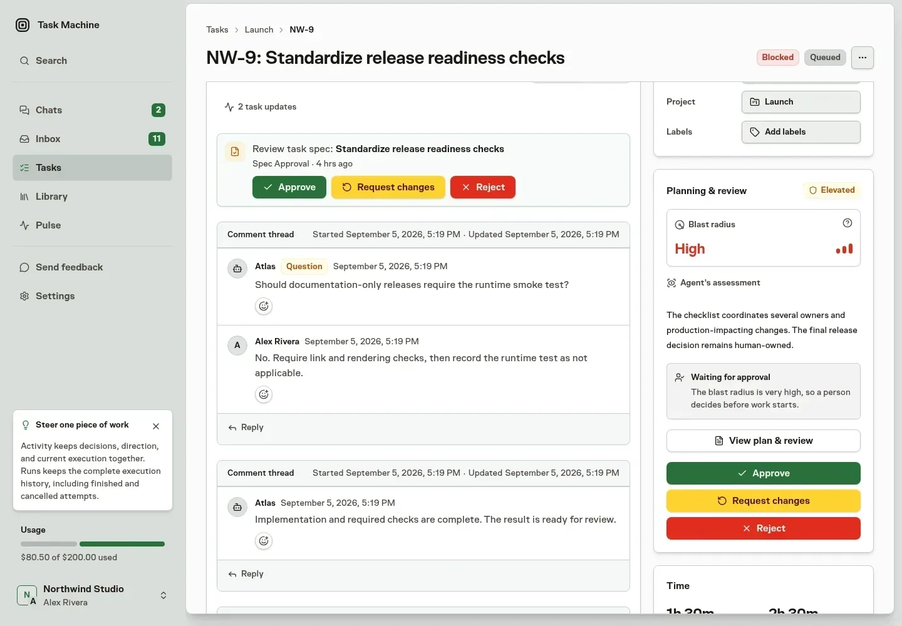Reply to the second comment thread

tap(246, 574)
